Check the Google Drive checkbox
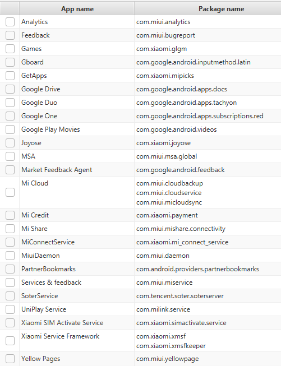281x366 pixels. [10, 89]
